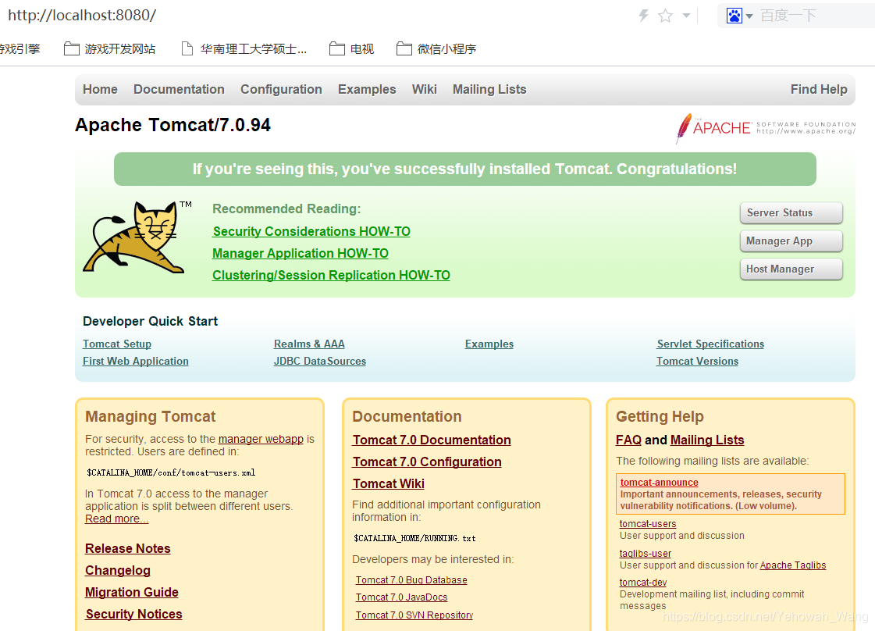875x631 pixels.
Task: Open the FAQ link in Getting Help
Action: point(628,440)
